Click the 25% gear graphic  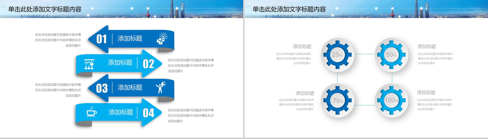click(x=337, y=55)
